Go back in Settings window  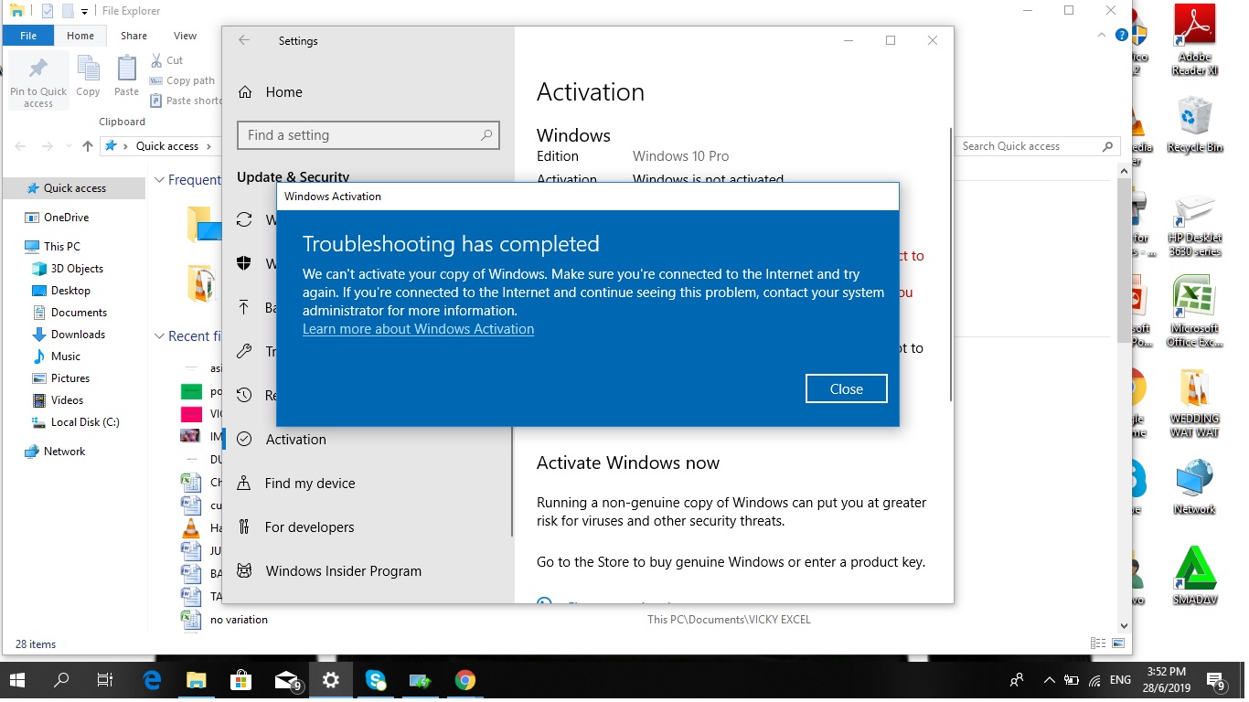244,40
